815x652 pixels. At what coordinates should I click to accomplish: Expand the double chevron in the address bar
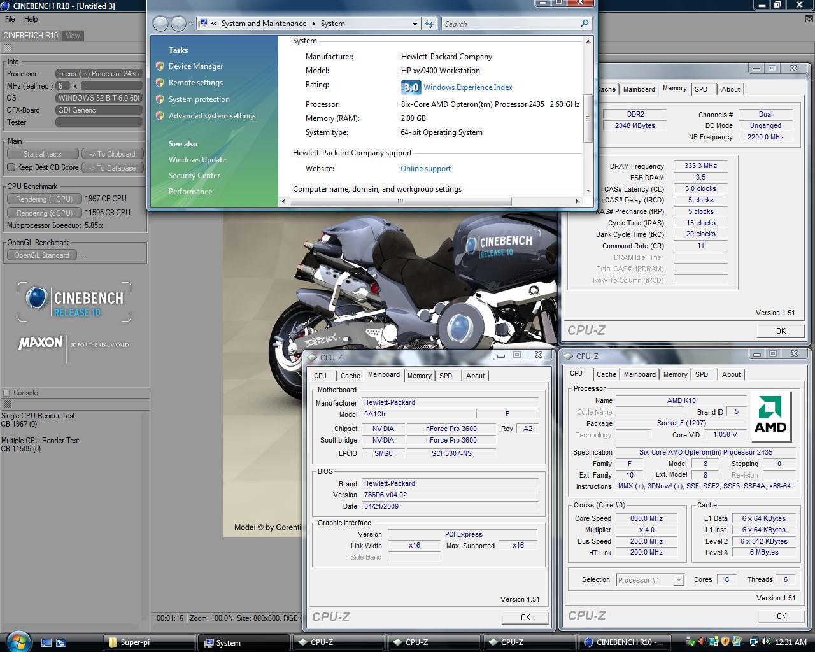coord(215,24)
